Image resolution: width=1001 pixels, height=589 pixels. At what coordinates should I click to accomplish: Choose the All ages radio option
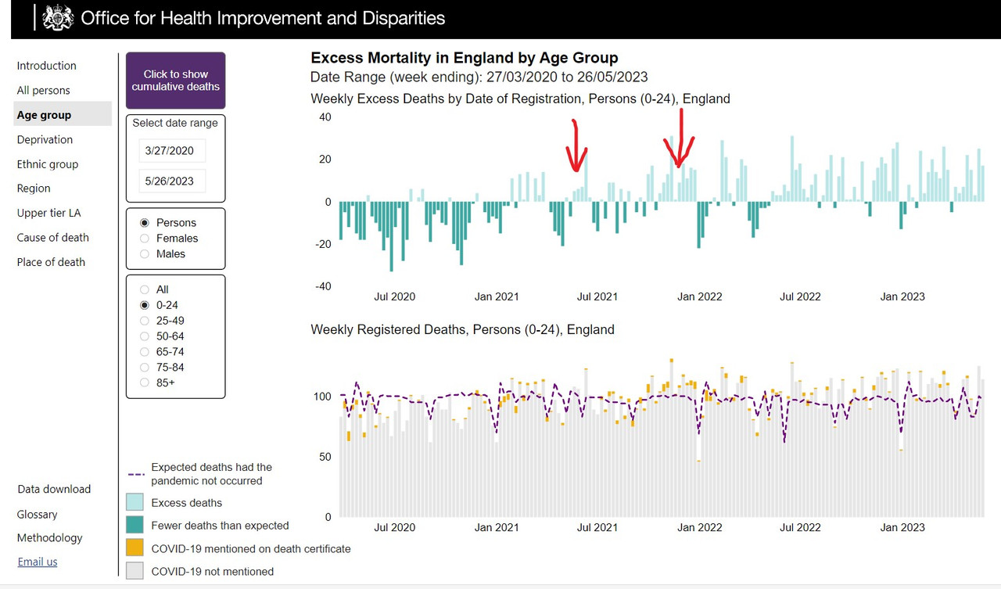point(144,289)
